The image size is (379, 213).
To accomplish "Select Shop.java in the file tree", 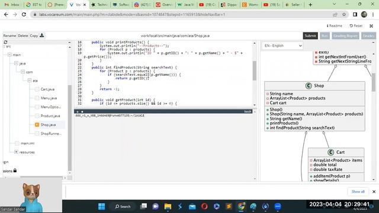I will click(x=48, y=125).
